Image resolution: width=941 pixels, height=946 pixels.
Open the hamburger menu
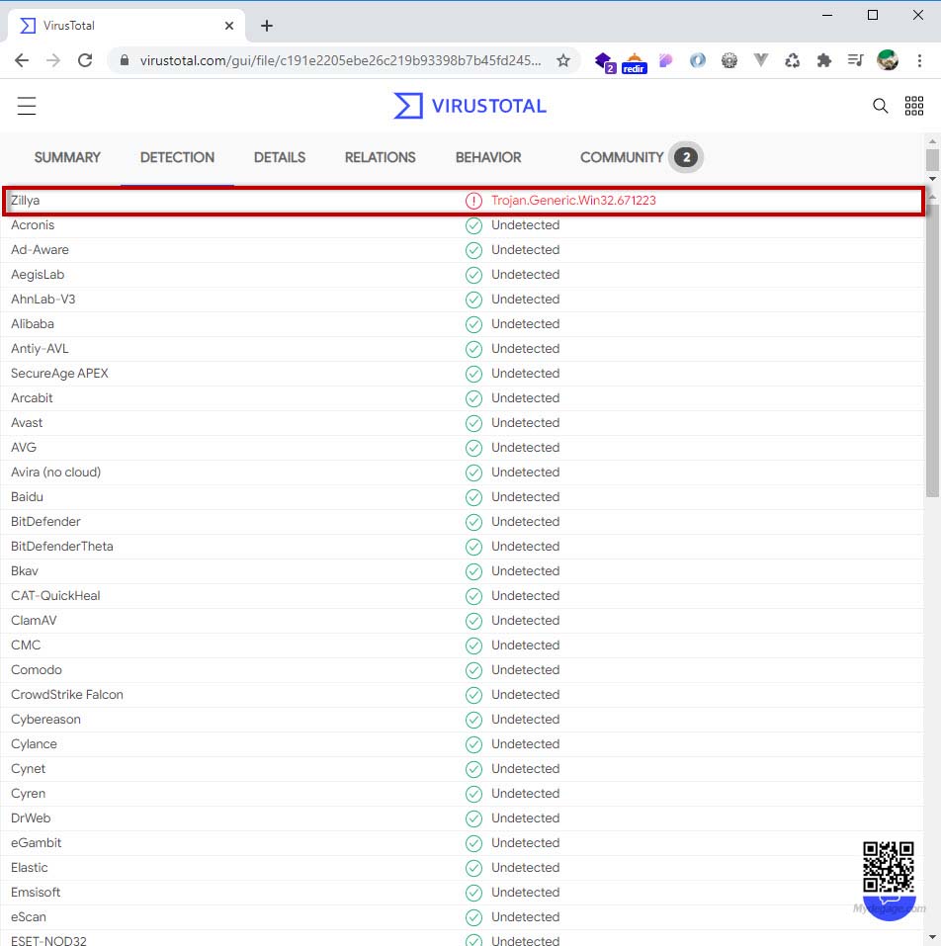(27, 106)
